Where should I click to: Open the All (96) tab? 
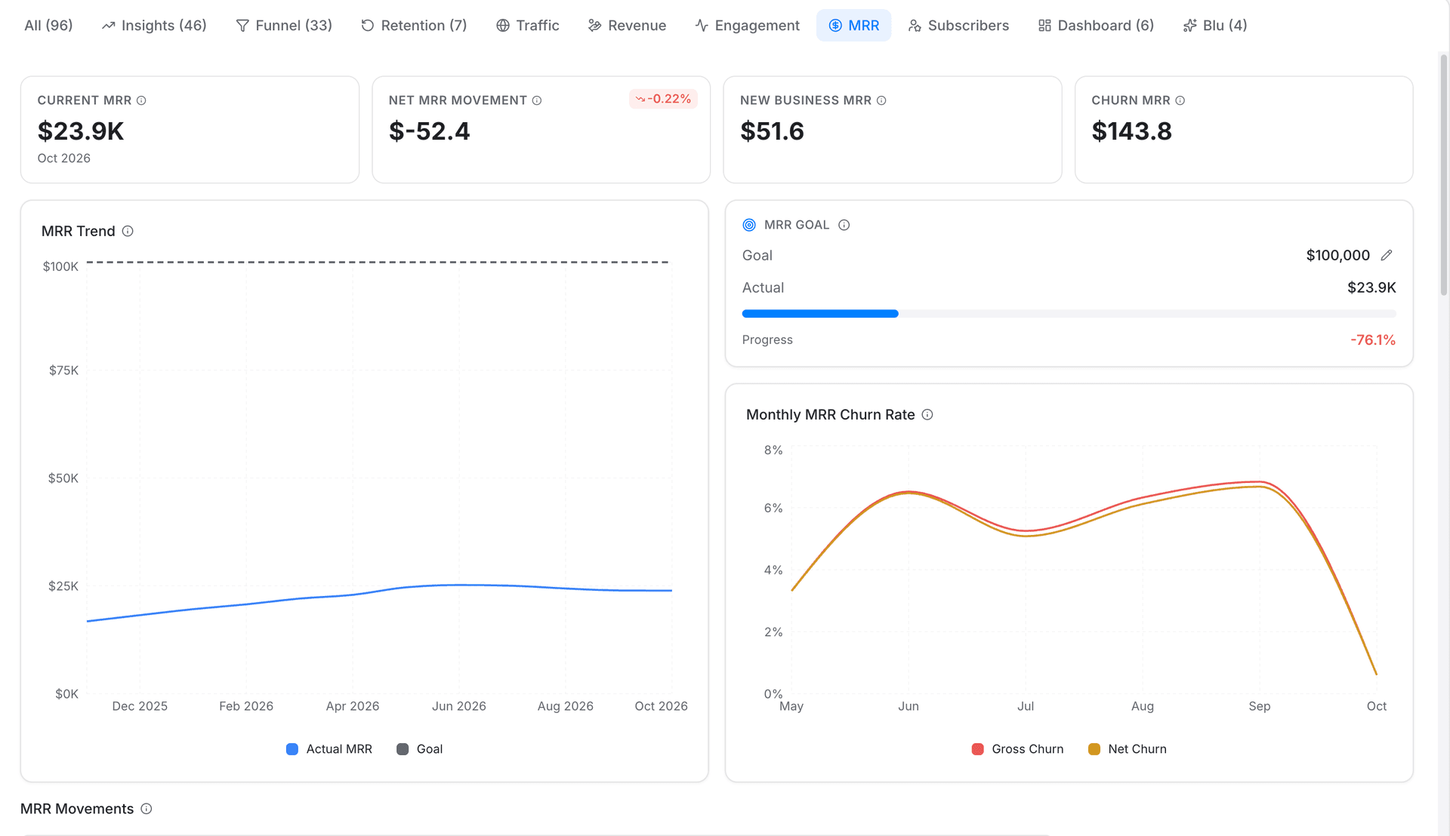[48, 25]
